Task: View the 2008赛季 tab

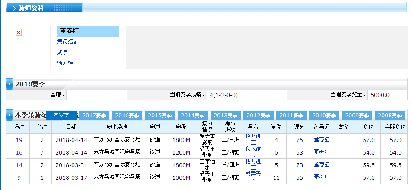Action: pyautogui.click(x=390, y=116)
